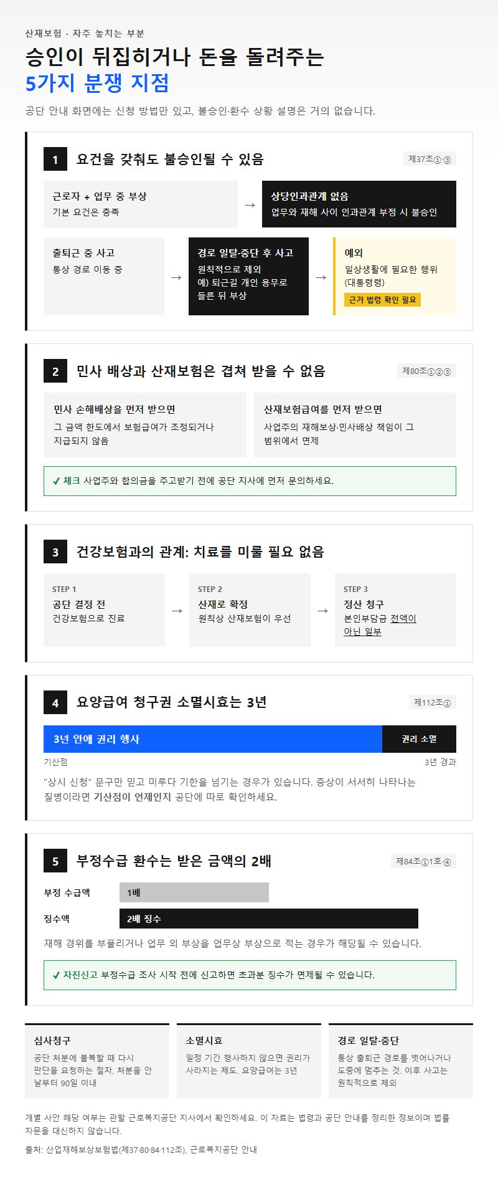The height and width of the screenshot is (1189, 498).
Task: Click the STEP 2 '산재로 확정' card
Action: [x=250, y=610]
